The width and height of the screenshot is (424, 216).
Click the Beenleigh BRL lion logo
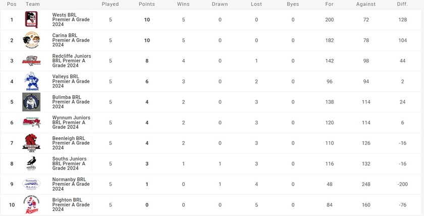pyautogui.click(x=31, y=143)
